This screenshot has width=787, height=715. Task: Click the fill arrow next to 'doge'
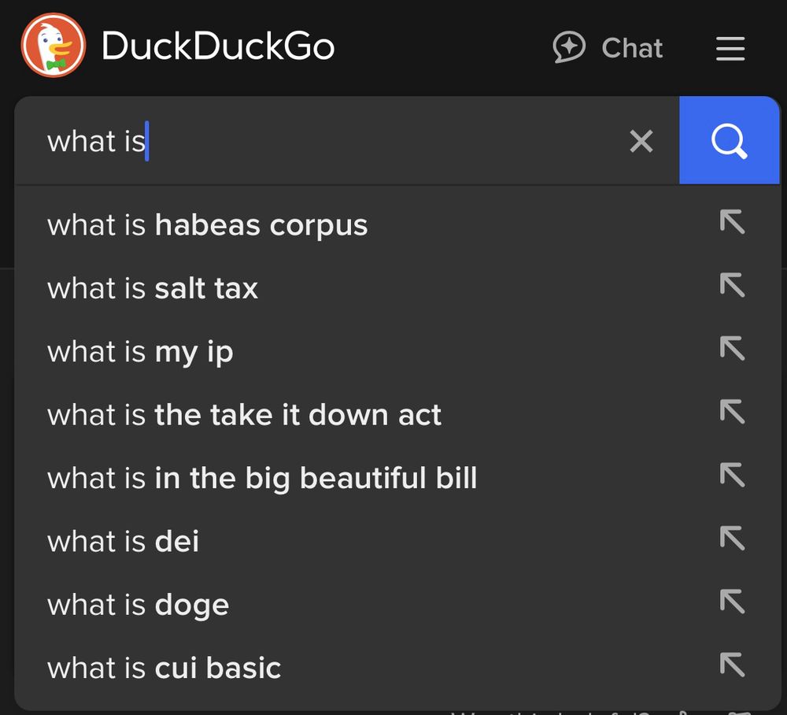click(x=732, y=601)
